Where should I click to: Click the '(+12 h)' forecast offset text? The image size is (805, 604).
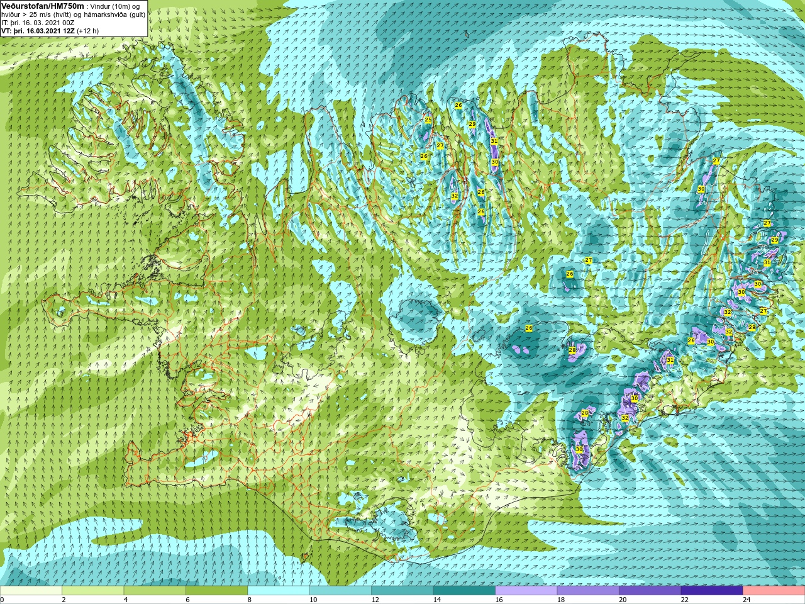[x=87, y=30]
